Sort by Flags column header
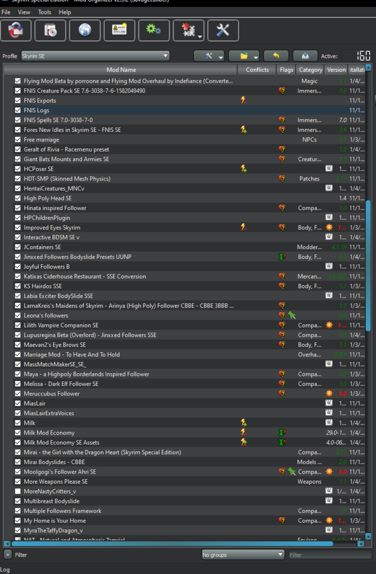The height and width of the screenshot is (574, 376). 286,70
